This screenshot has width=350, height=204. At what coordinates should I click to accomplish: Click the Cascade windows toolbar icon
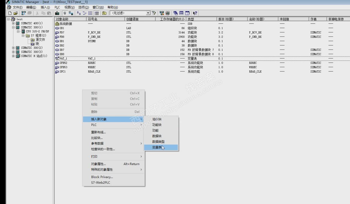coord(176,13)
